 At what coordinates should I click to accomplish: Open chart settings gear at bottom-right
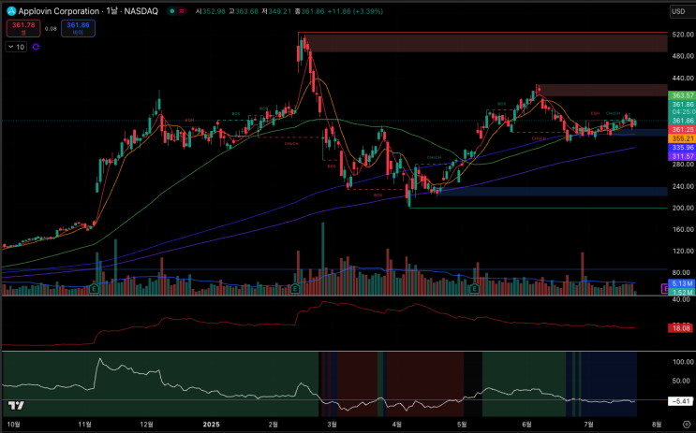[x=687, y=425]
